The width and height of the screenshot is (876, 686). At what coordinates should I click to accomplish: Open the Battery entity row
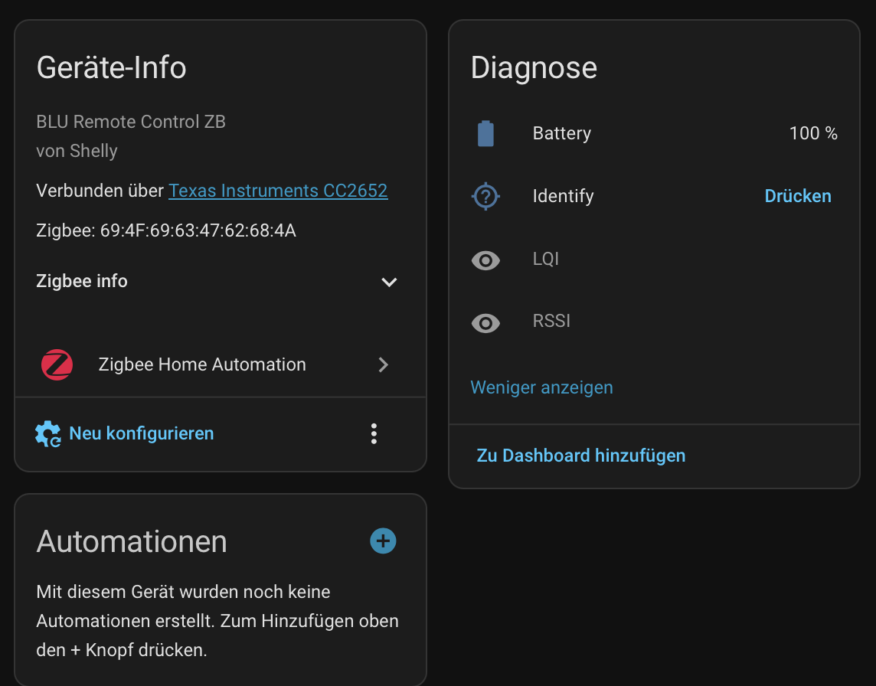tap(562, 133)
